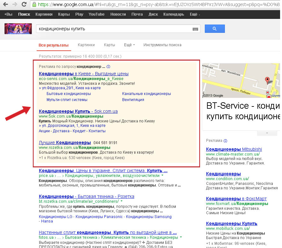Click the dropdown arrow below BT-Service card
Screen dimensions: 282x248
[x=267, y=133]
